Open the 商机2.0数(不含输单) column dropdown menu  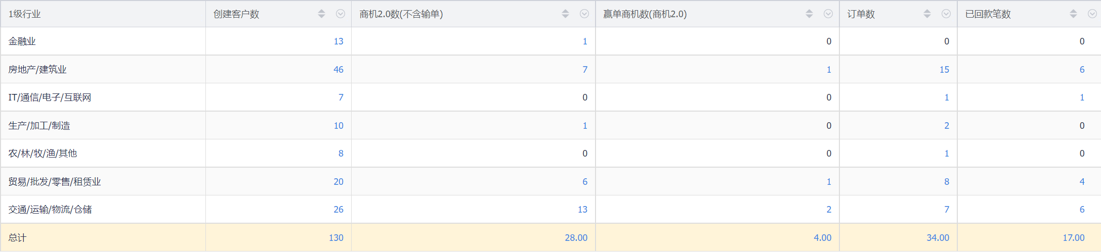(x=584, y=14)
